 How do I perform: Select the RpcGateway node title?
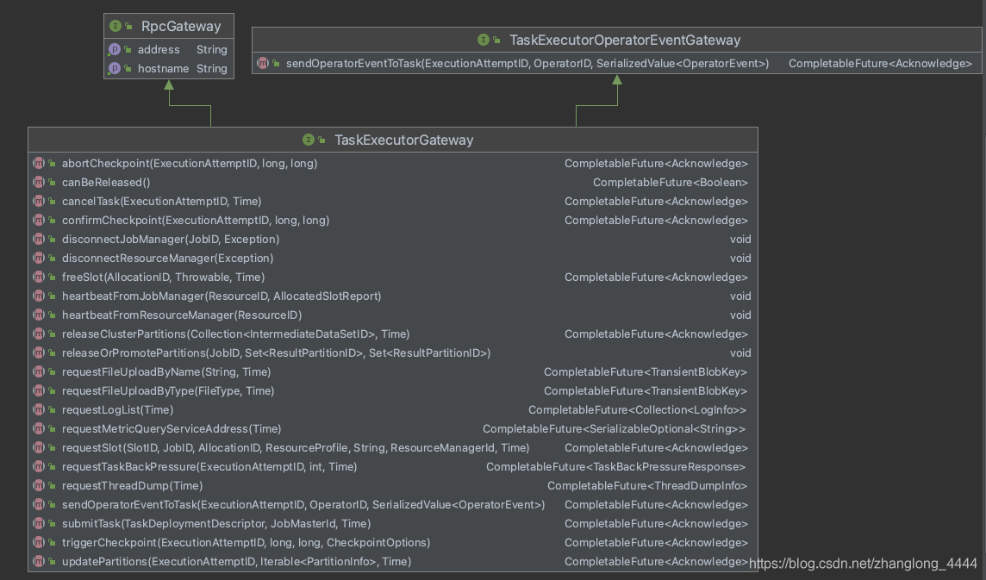pyautogui.click(x=181, y=27)
